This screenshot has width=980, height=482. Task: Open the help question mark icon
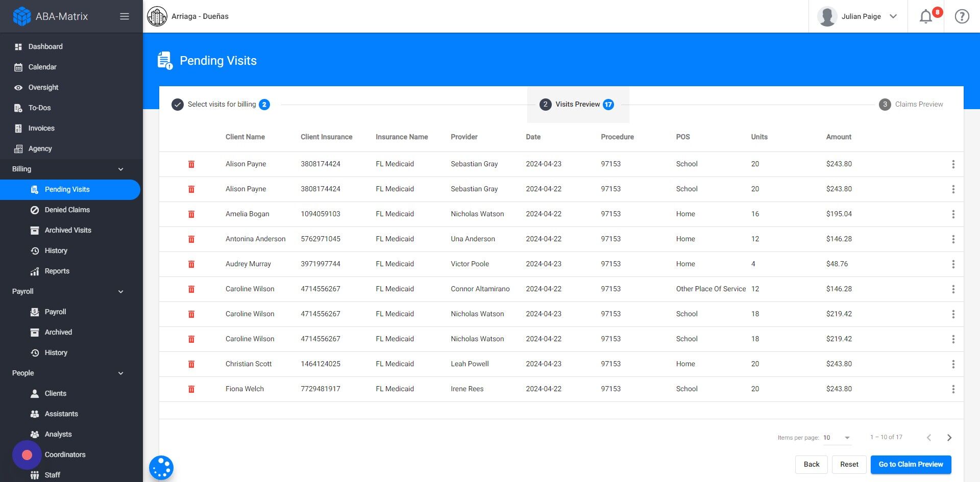(962, 16)
